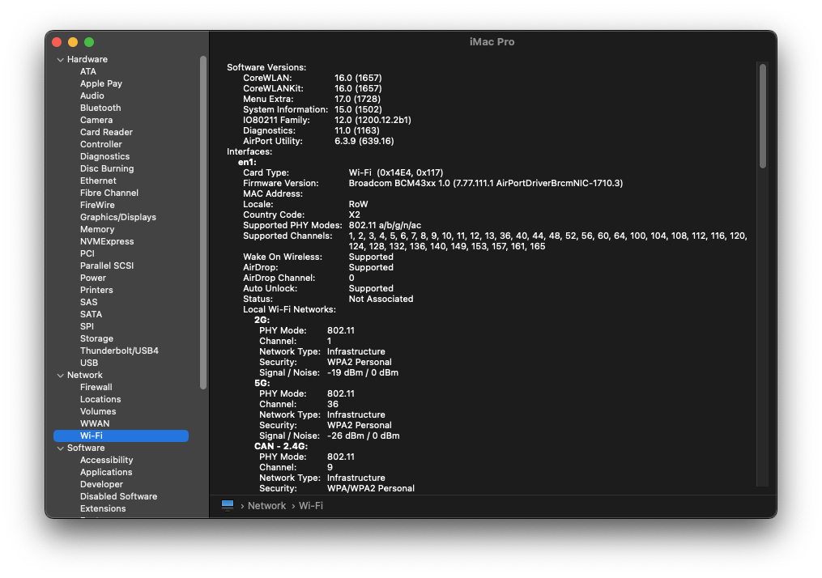Screen dimensions: 822x578
Task: Select PCI in the sidebar
Action: tap(87, 253)
